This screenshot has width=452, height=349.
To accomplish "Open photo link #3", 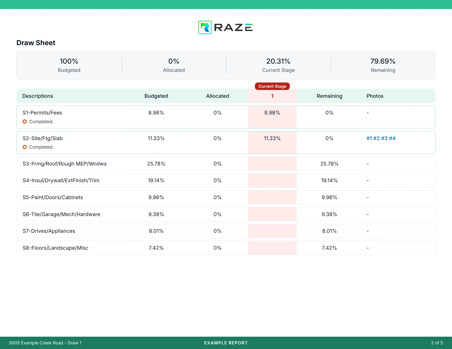I will coord(384,138).
